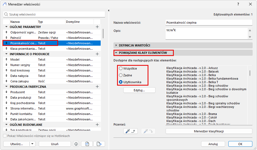Select 'Klasyfikacja Archicada - v 2.0 - Balasek' entry
257x150 pixels.
tap(193, 71)
